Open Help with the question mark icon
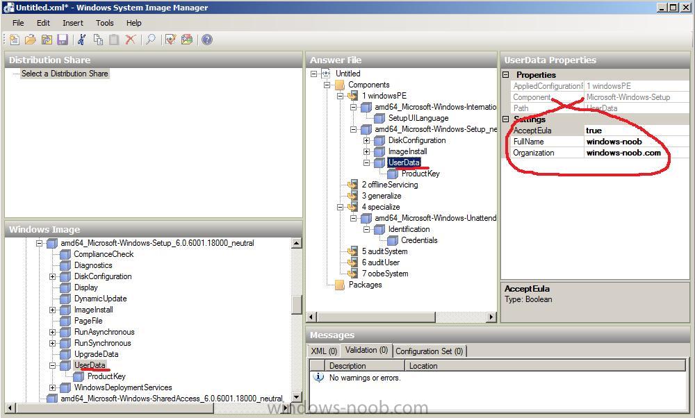 coord(207,40)
